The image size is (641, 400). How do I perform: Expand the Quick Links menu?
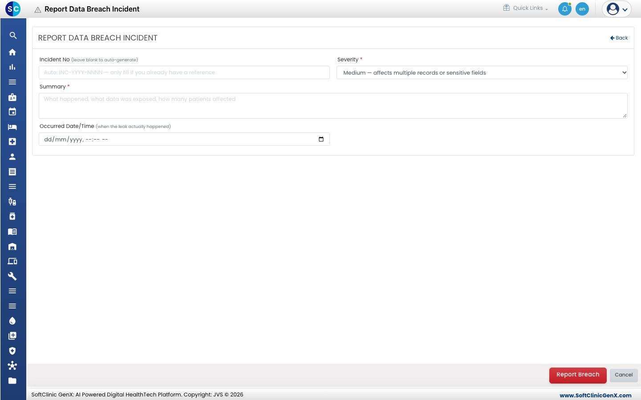526,8
